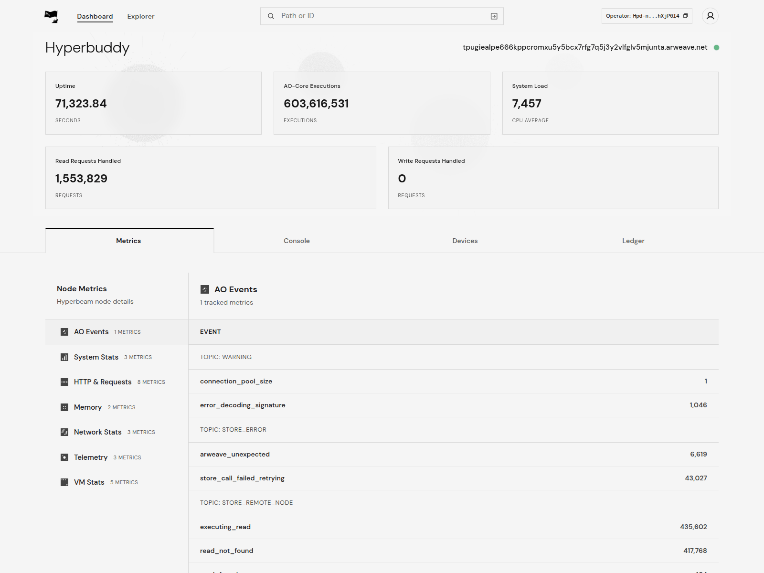Click the node hostname tpugiealpe...arweave.net

pos(585,47)
